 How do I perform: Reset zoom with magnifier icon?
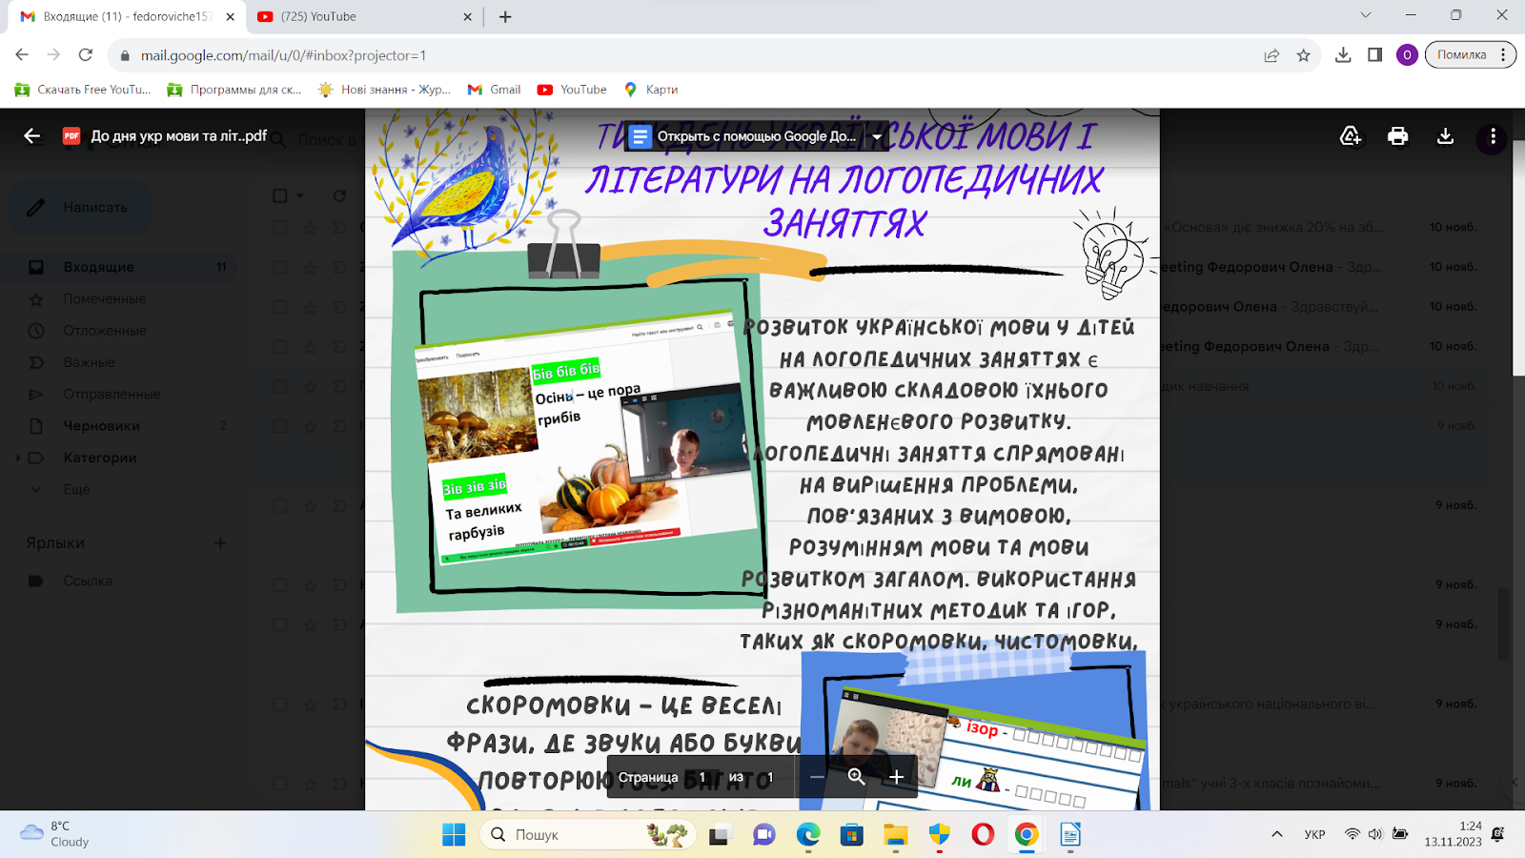pyautogui.click(x=856, y=777)
